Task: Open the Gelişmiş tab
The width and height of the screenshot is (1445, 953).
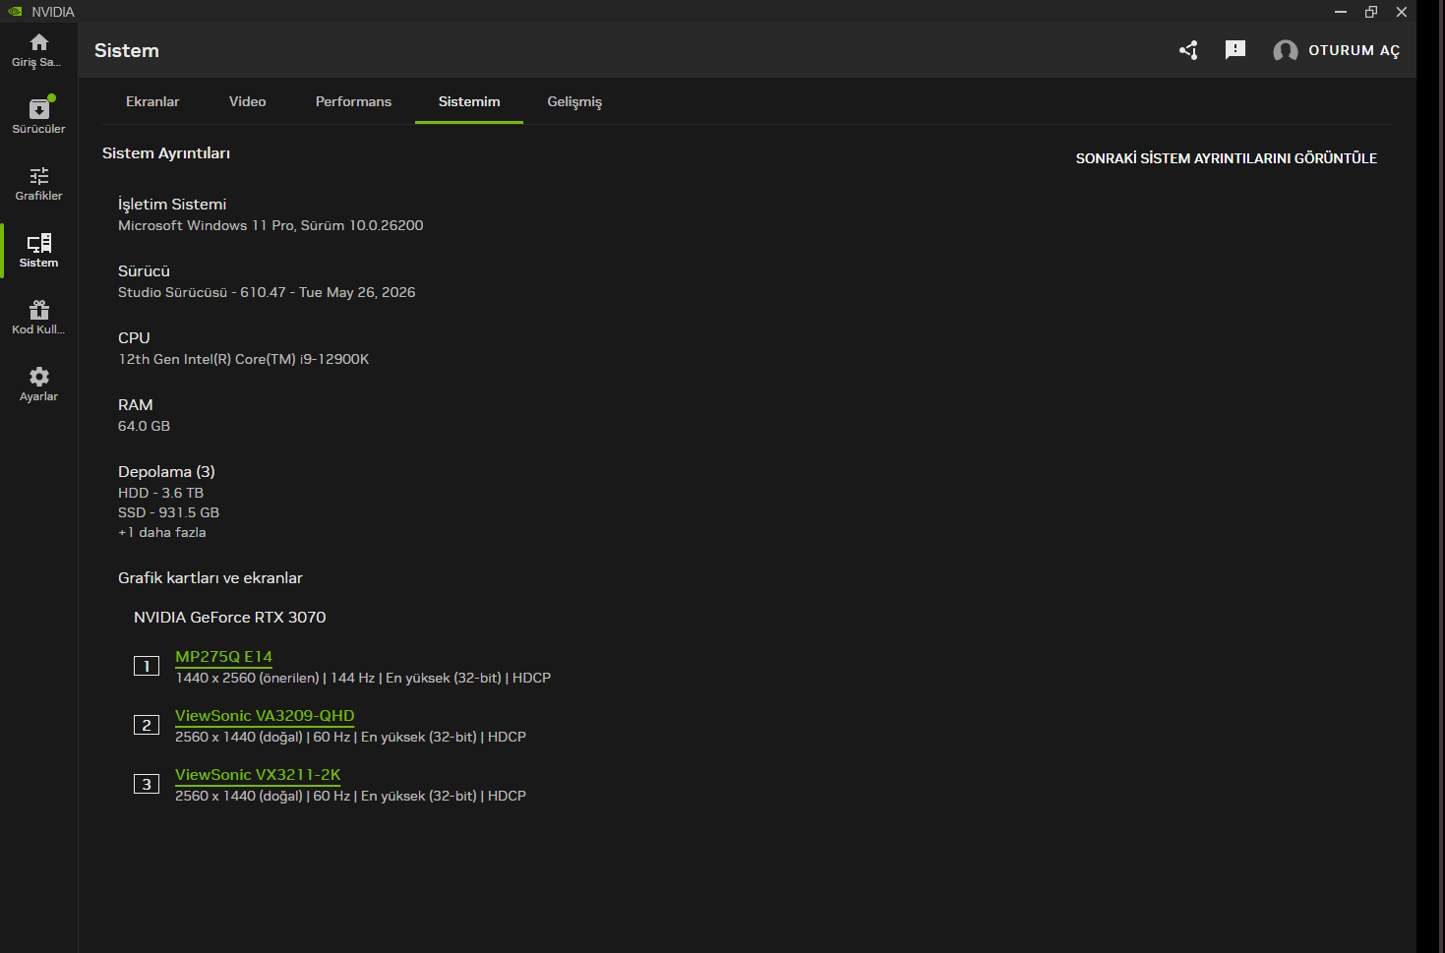Action: coord(574,101)
